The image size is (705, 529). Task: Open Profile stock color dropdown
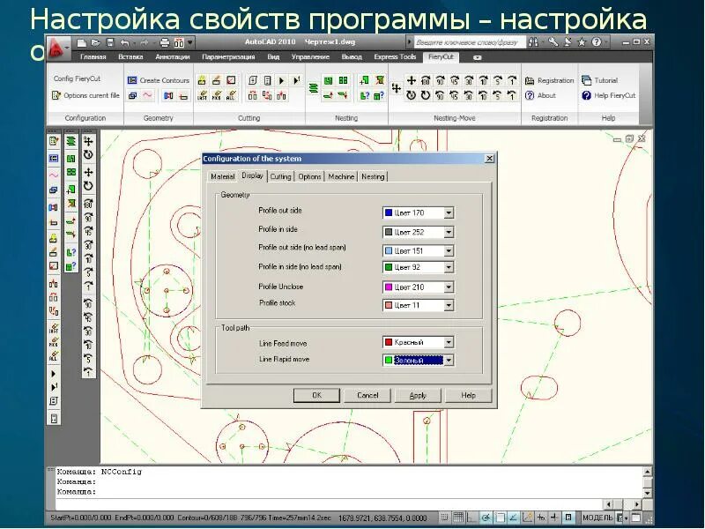coord(449,305)
